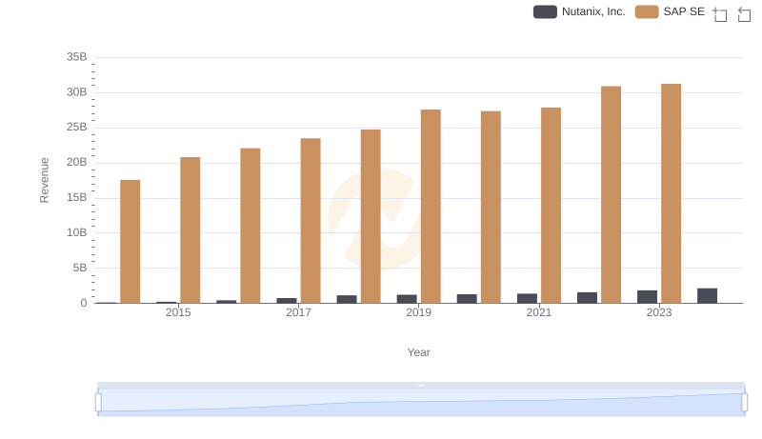The image size is (762, 439).
Task: Click the SAP SE bar for 2015
Action: [190, 230]
